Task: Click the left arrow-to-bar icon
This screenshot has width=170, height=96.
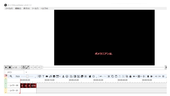Action: coord(156,76)
